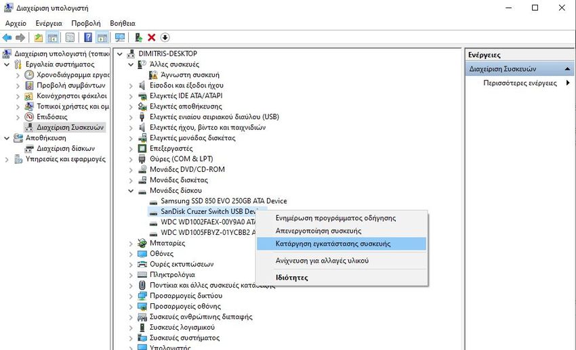Open Ιδιότητες from the context menu
The height and width of the screenshot is (350, 576).
tap(342, 278)
